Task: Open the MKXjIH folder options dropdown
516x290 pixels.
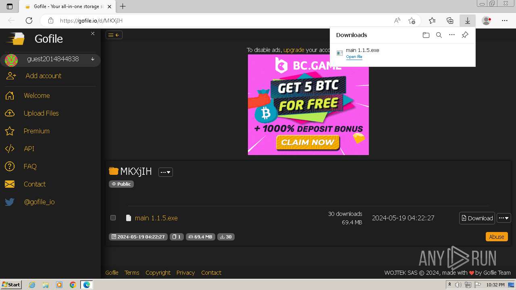Action: [x=166, y=172]
